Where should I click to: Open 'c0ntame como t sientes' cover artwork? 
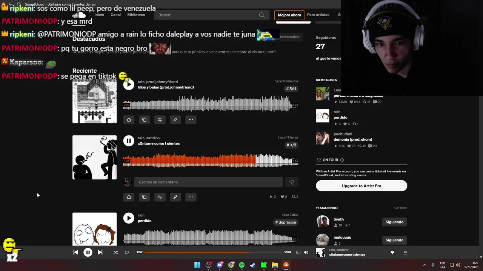point(94,157)
